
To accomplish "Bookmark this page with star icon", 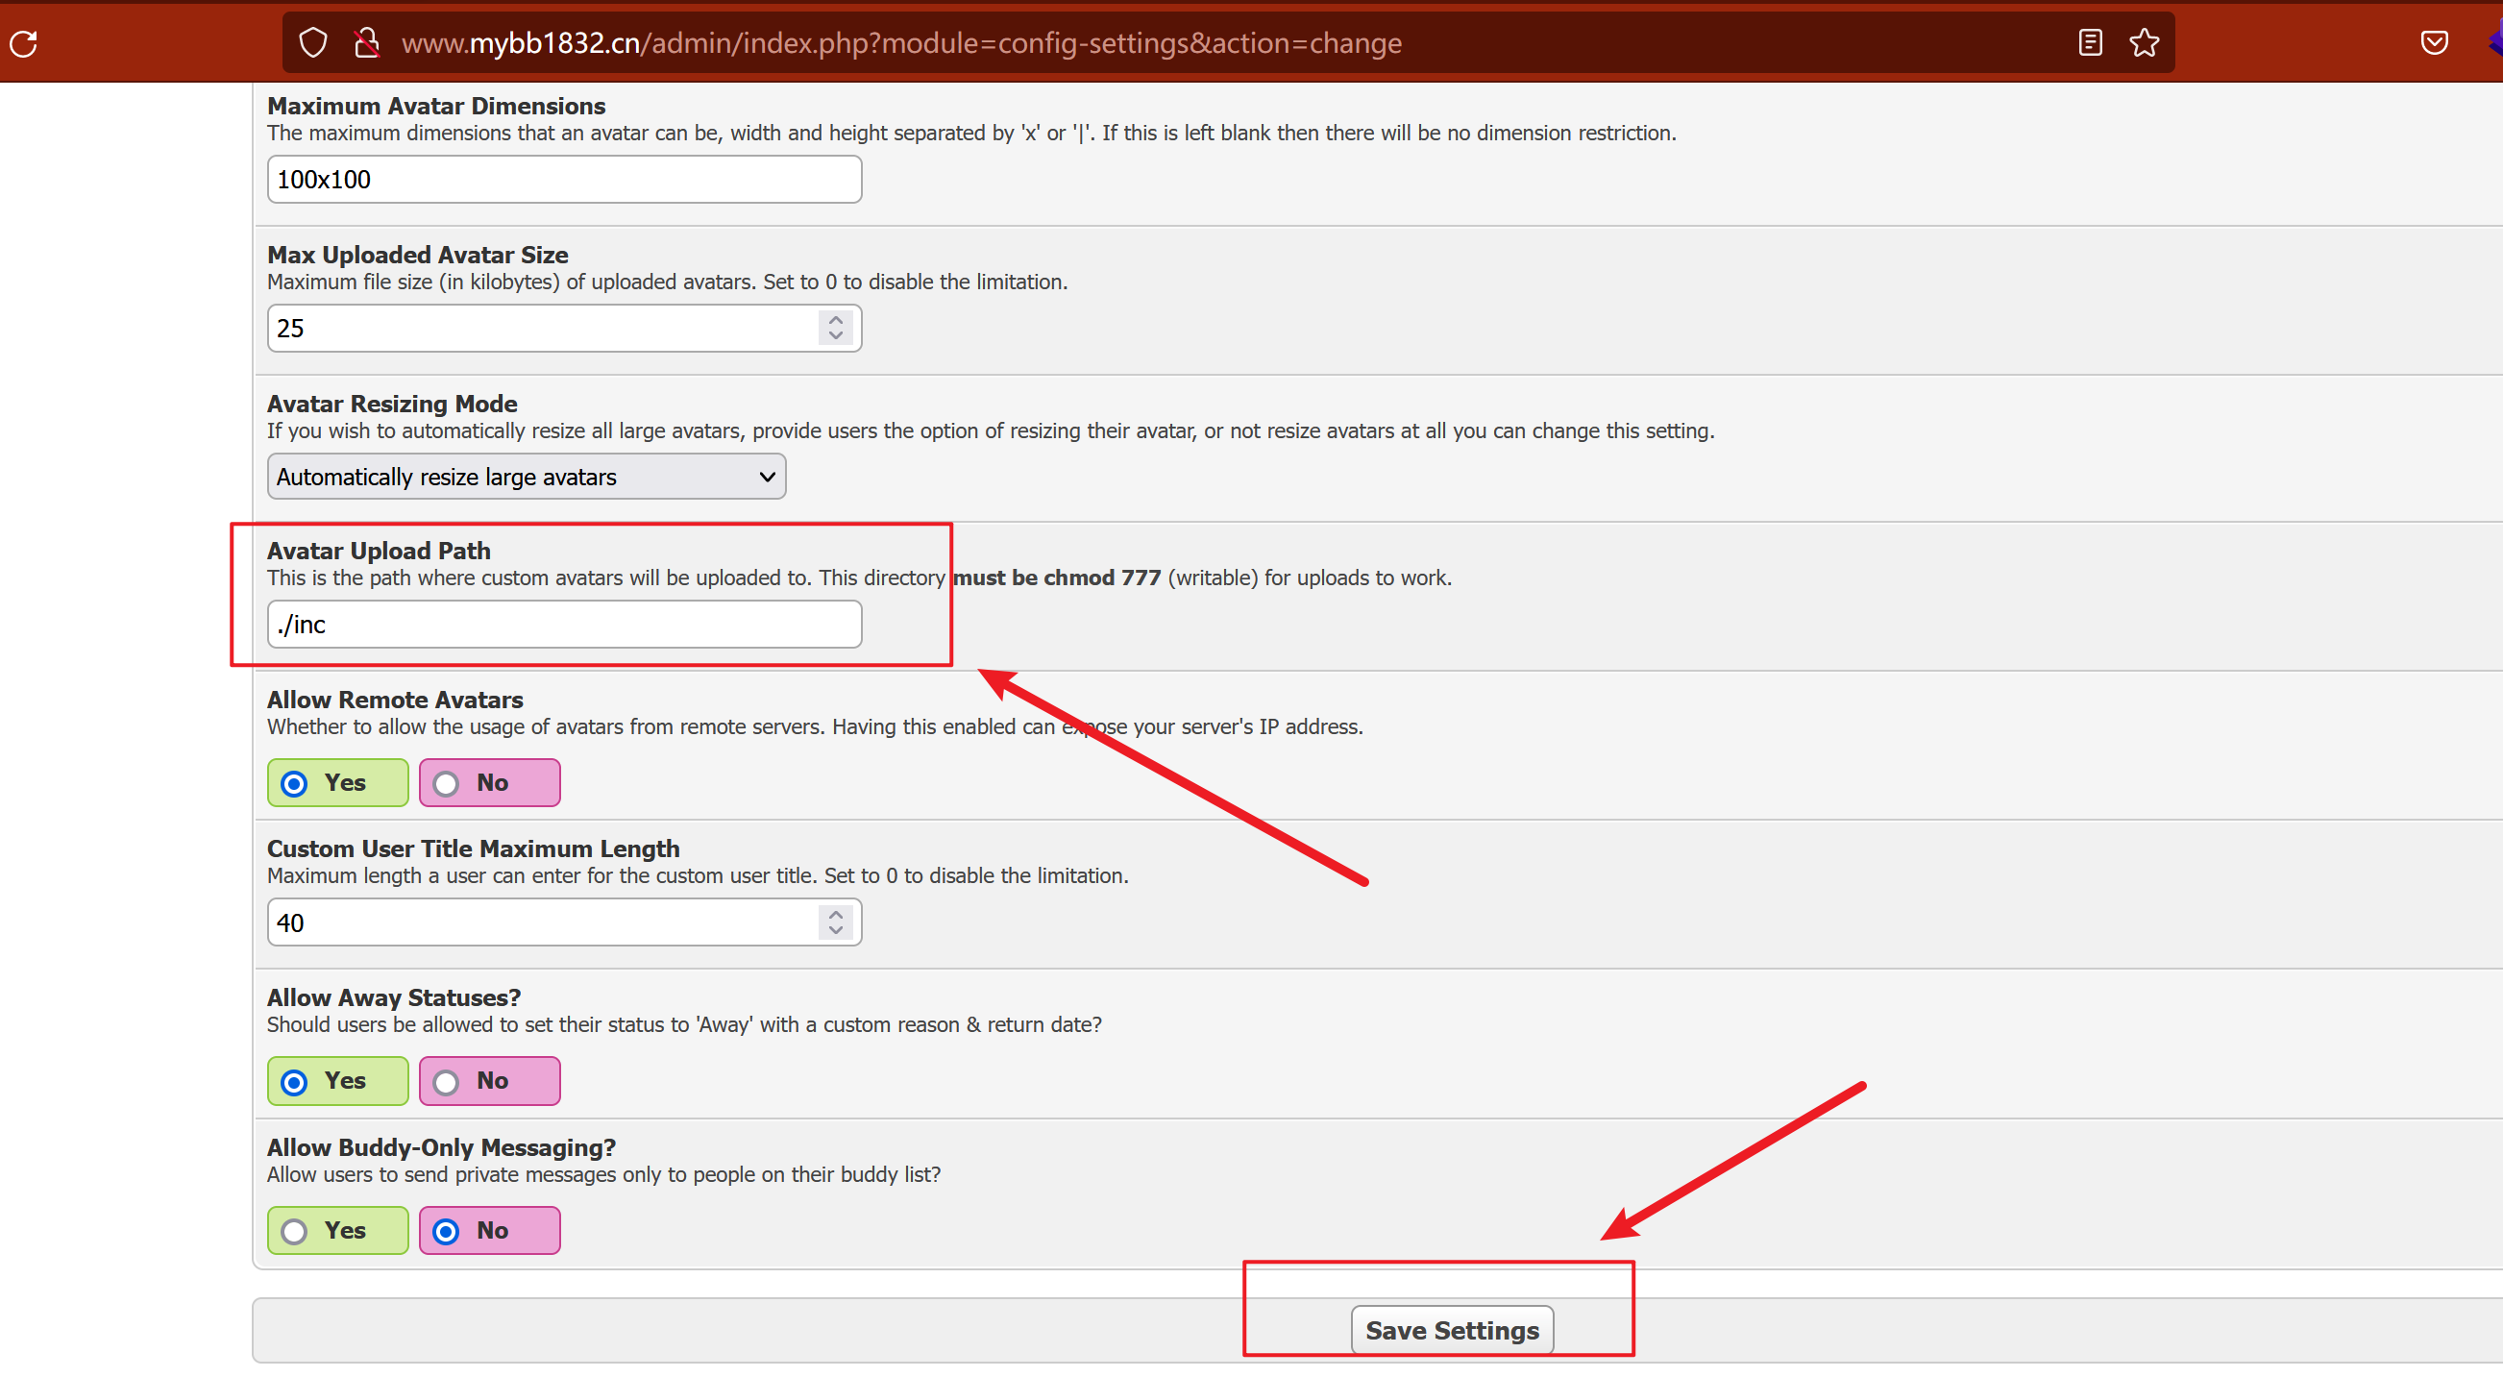I will pyautogui.click(x=2145, y=42).
